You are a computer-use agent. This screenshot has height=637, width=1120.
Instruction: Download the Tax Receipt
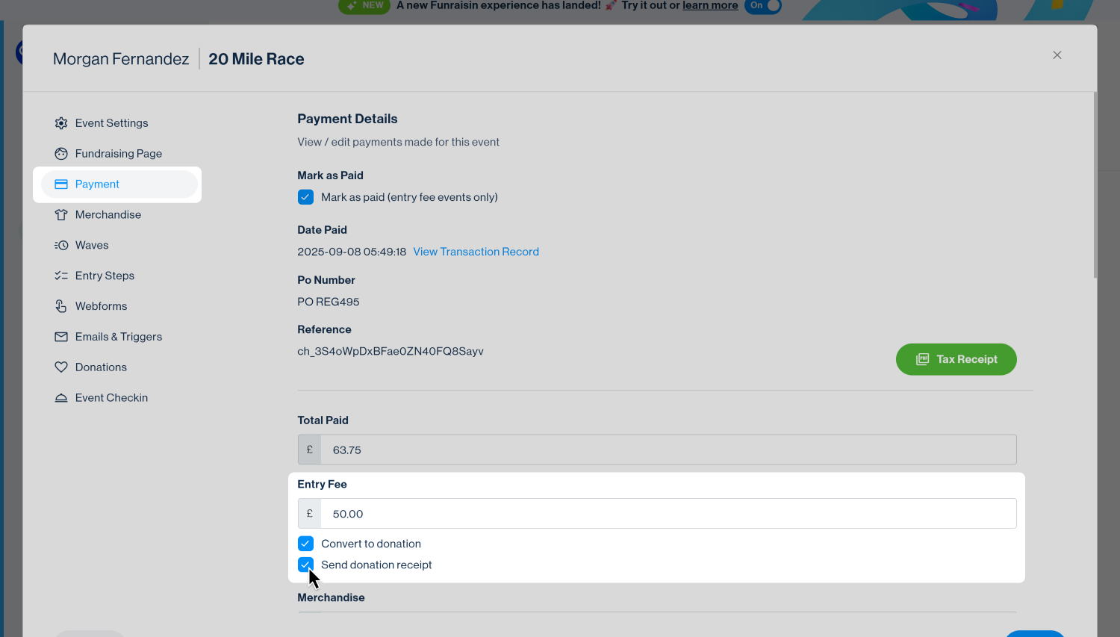pos(956,359)
